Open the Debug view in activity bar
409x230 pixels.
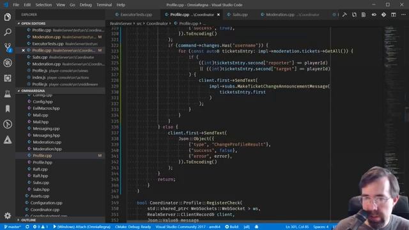[8, 63]
